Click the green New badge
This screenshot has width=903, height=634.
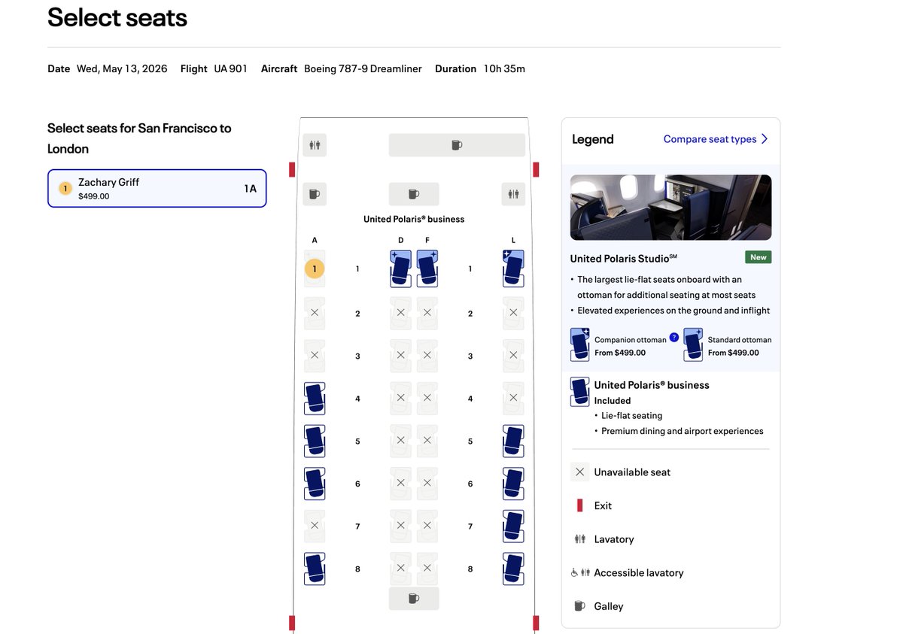pos(758,257)
